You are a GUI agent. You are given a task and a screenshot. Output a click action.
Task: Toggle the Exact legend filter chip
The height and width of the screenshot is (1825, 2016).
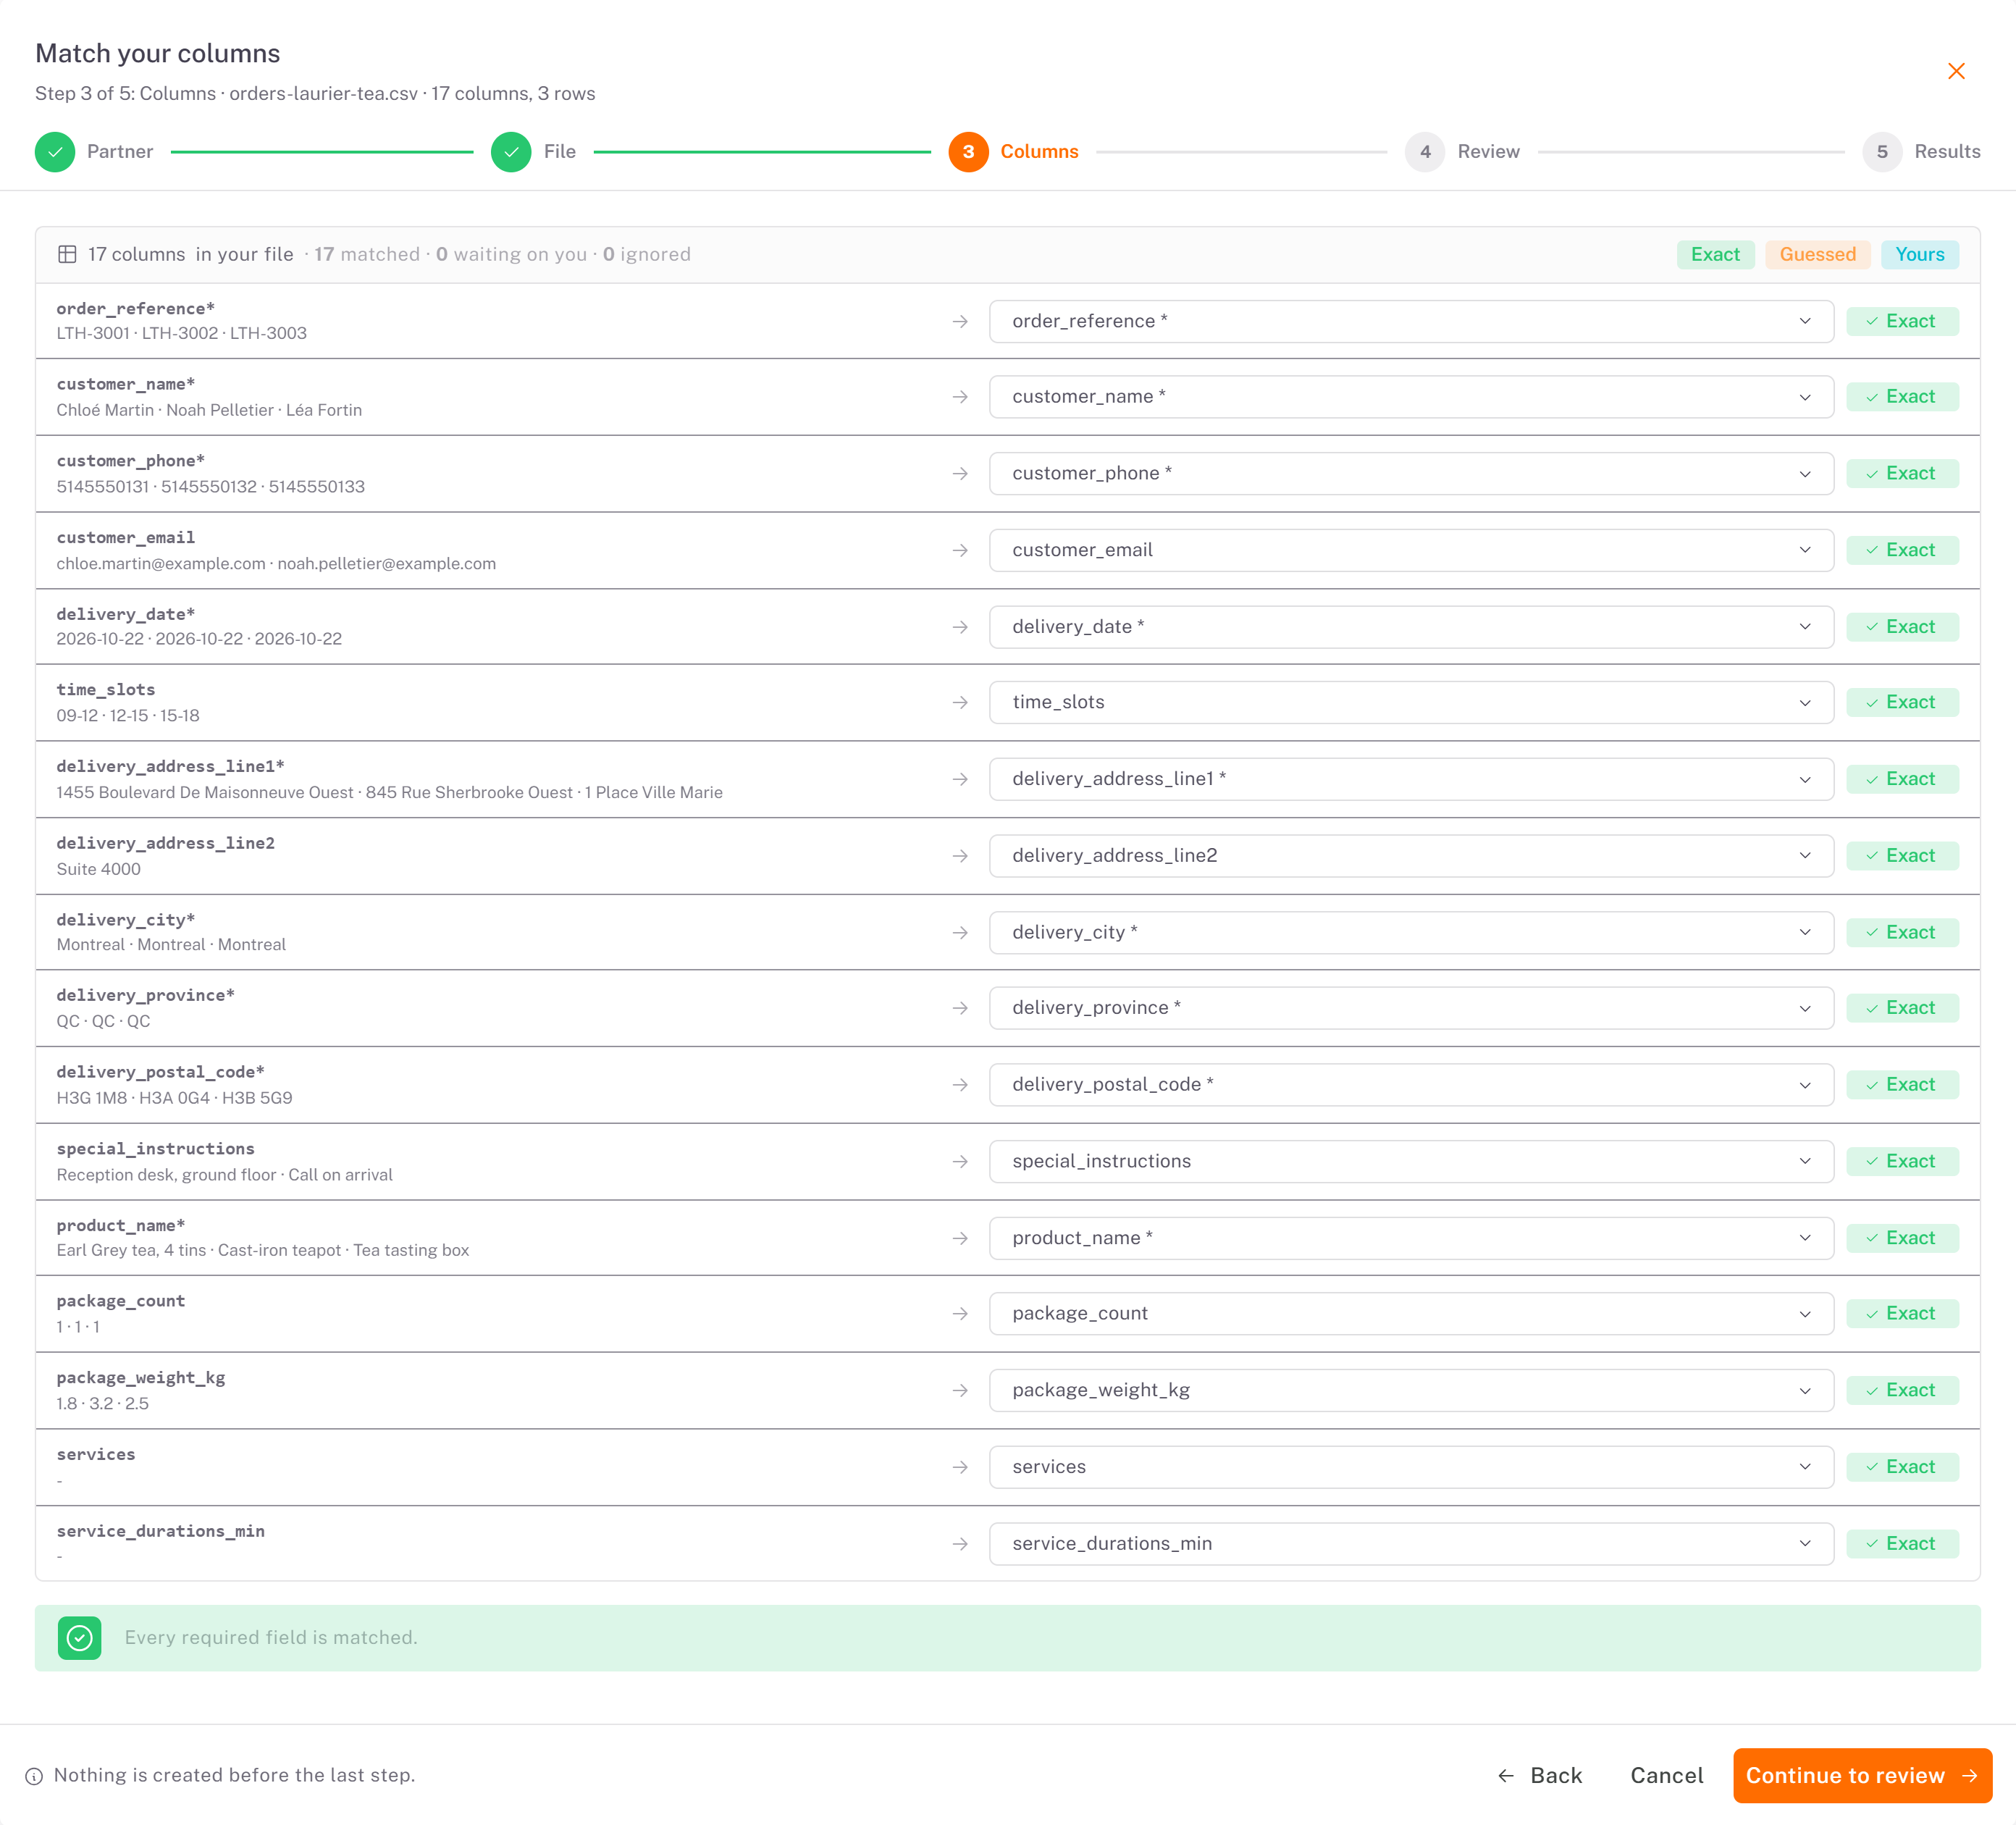tap(1715, 254)
